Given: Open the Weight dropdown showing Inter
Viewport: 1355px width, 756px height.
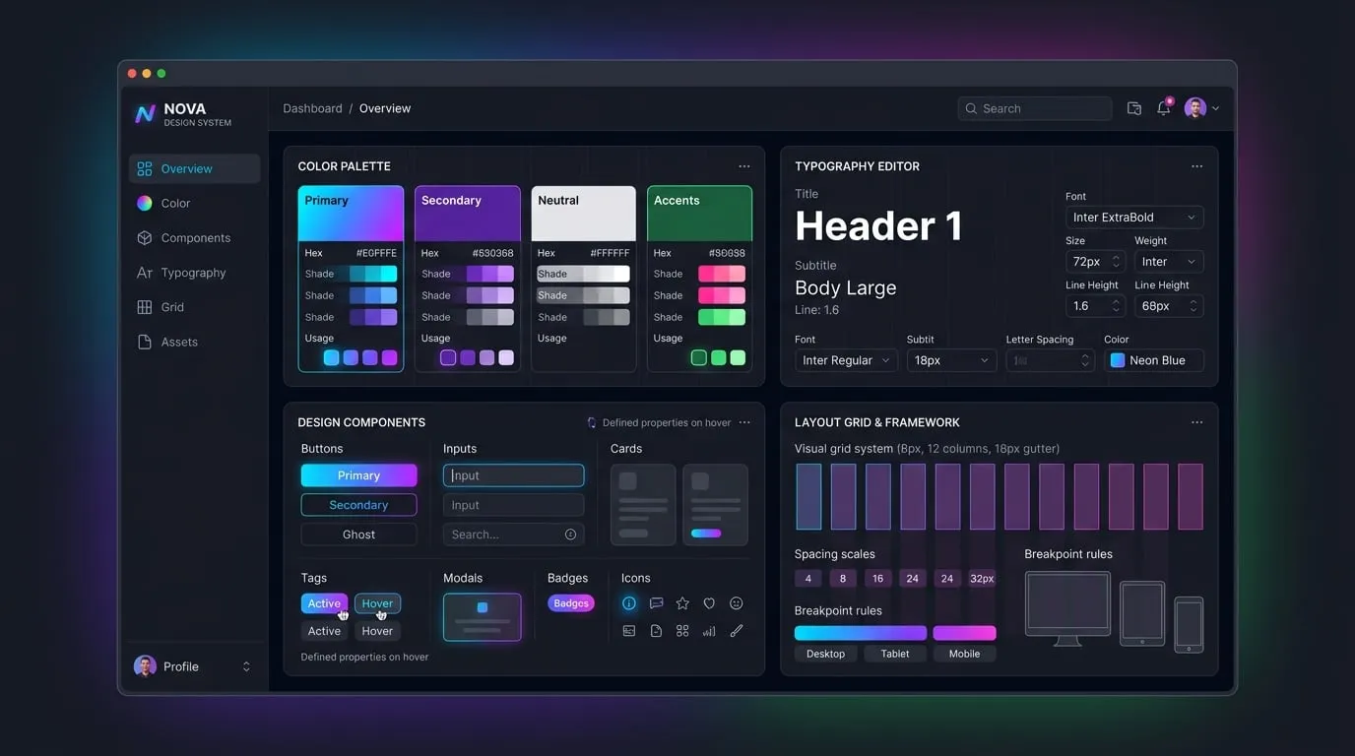Looking at the screenshot, I should pyautogui.click(x=1169, y=262).
